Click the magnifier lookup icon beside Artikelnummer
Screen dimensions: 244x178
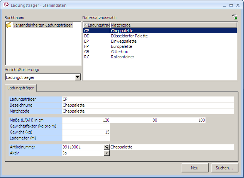coord(106,147)
